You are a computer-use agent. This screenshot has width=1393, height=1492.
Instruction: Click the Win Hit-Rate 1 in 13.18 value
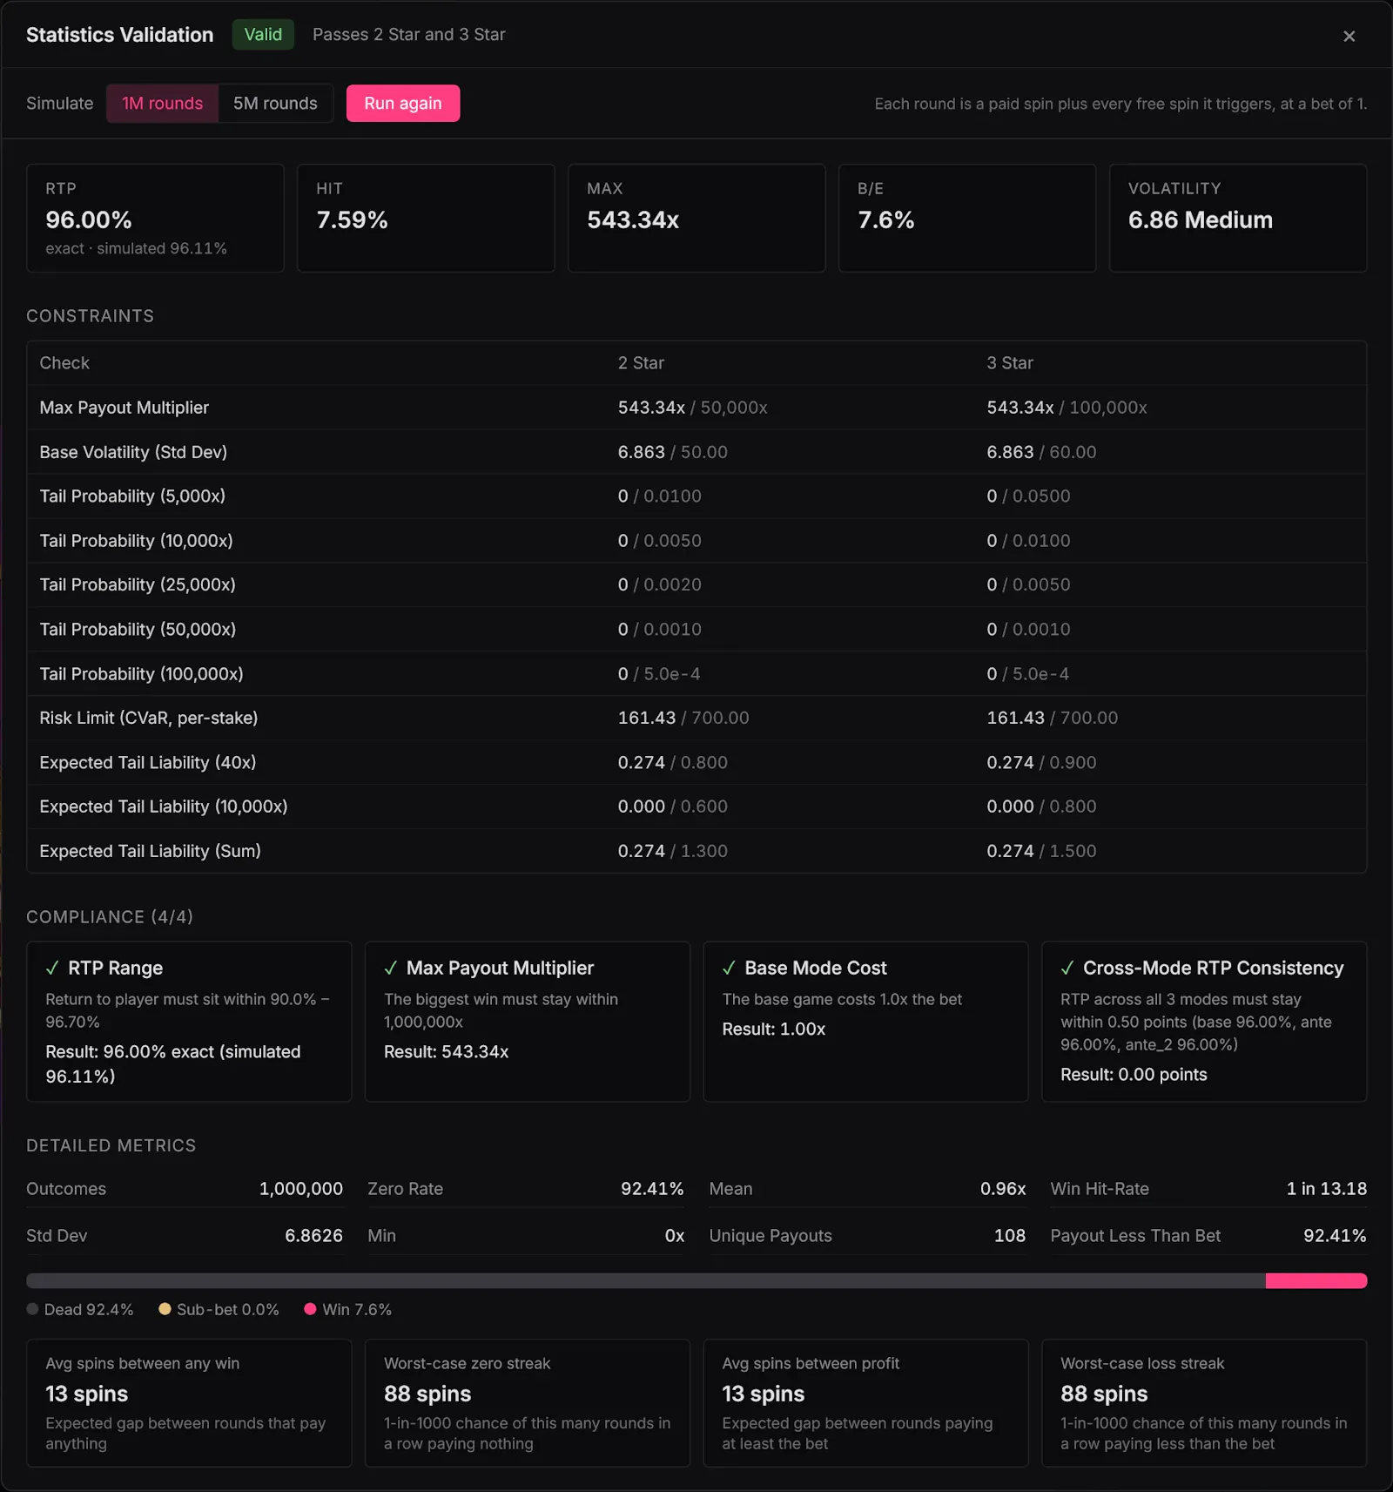pos(1327,1189)
